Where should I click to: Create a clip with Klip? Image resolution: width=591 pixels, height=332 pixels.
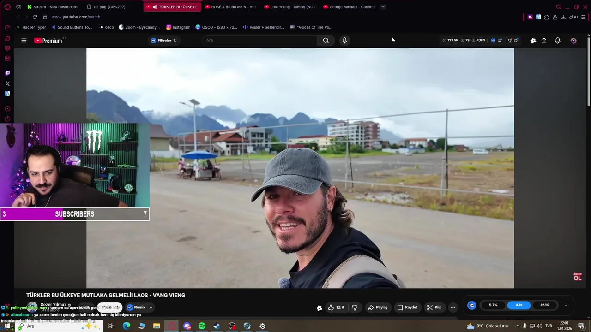click(434, 308)
